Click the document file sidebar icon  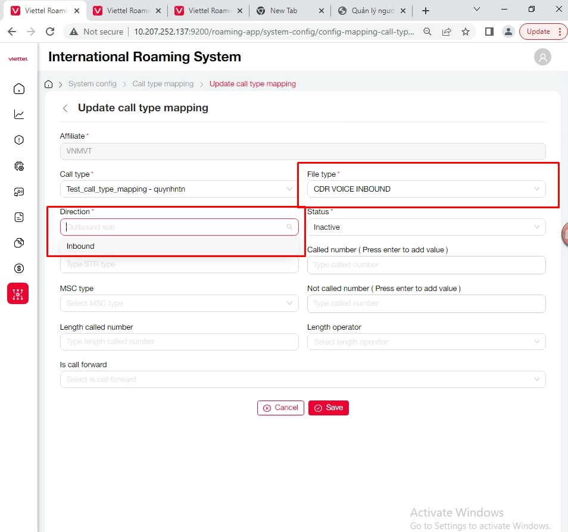coord(19,217)
